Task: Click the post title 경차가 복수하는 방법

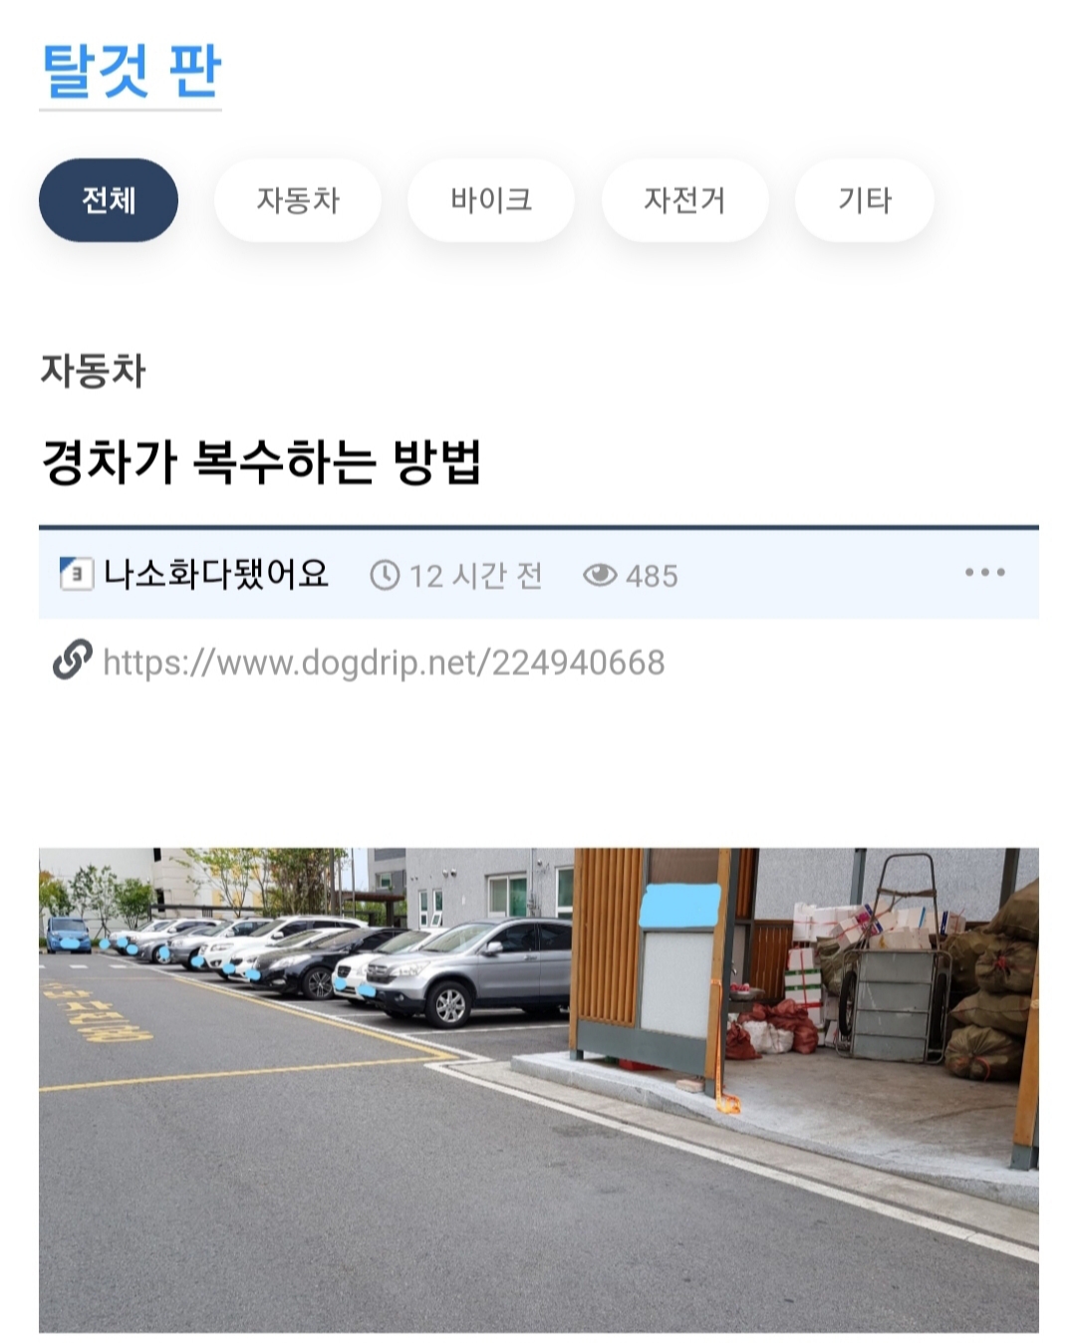Action: 261,462
